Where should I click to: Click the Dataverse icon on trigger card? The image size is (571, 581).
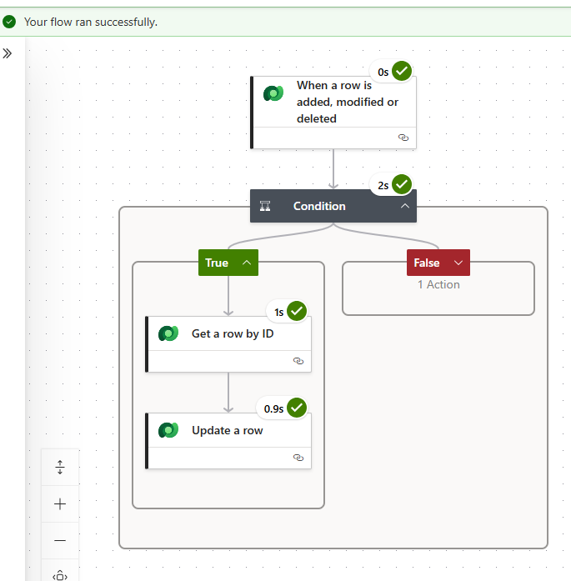coord(273,94)
